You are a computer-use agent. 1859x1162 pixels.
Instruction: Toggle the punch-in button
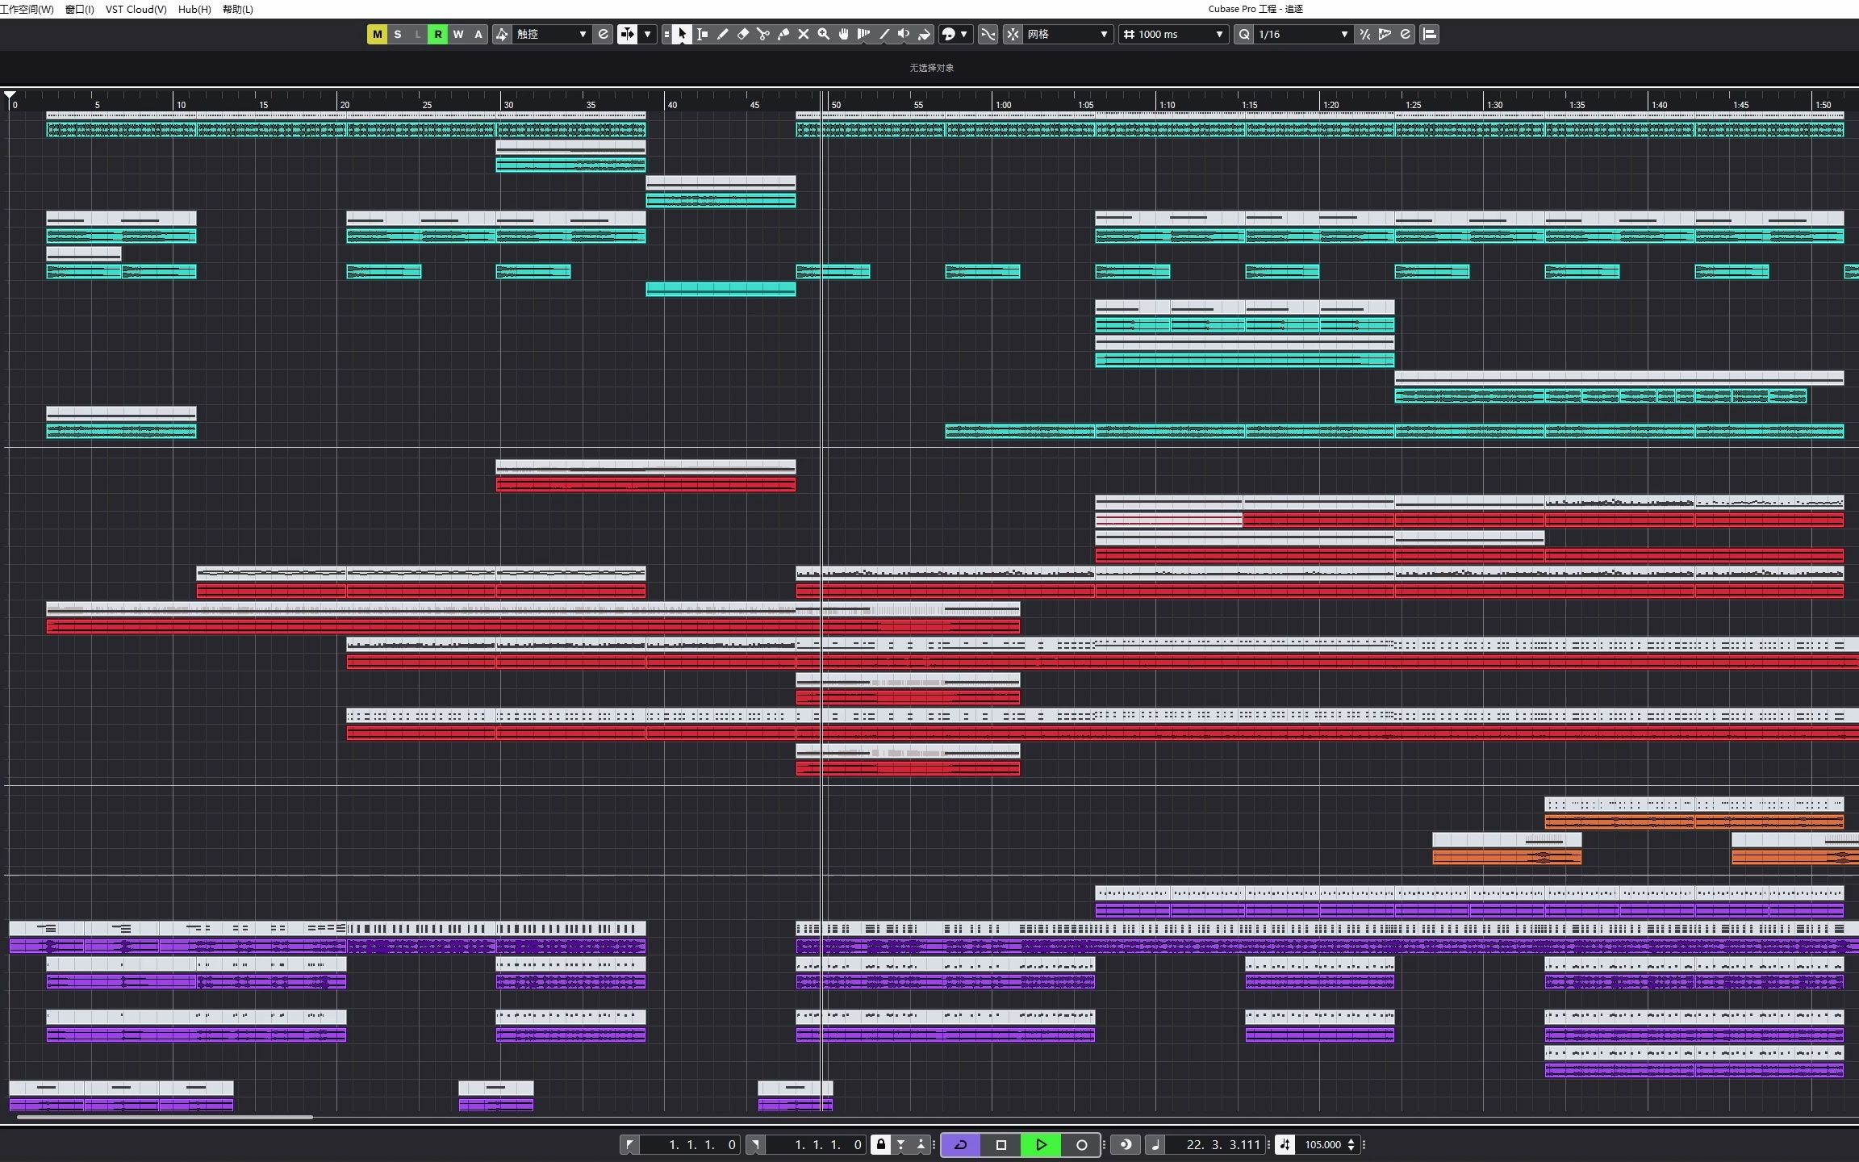900,1144
